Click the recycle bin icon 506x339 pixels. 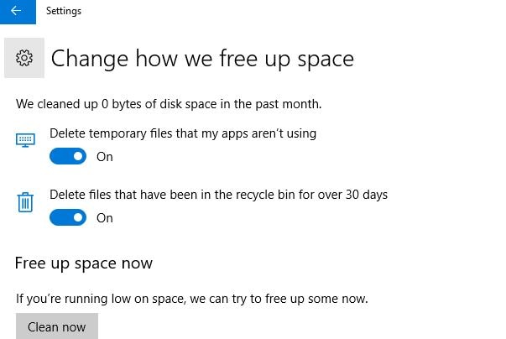(25, 202)
